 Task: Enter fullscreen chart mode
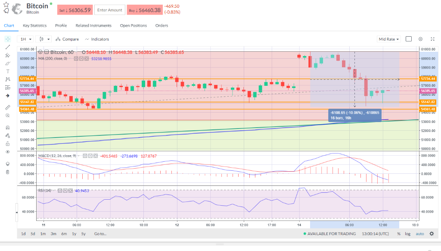coord(432,39)
